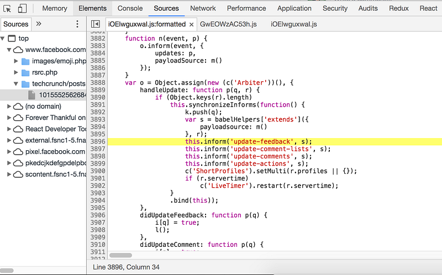Select pixel.facebook.com in the navigator

55,152
